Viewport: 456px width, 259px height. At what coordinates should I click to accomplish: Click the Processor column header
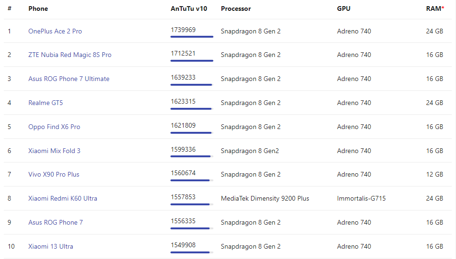pyautogui.click(x=236, y=8)
